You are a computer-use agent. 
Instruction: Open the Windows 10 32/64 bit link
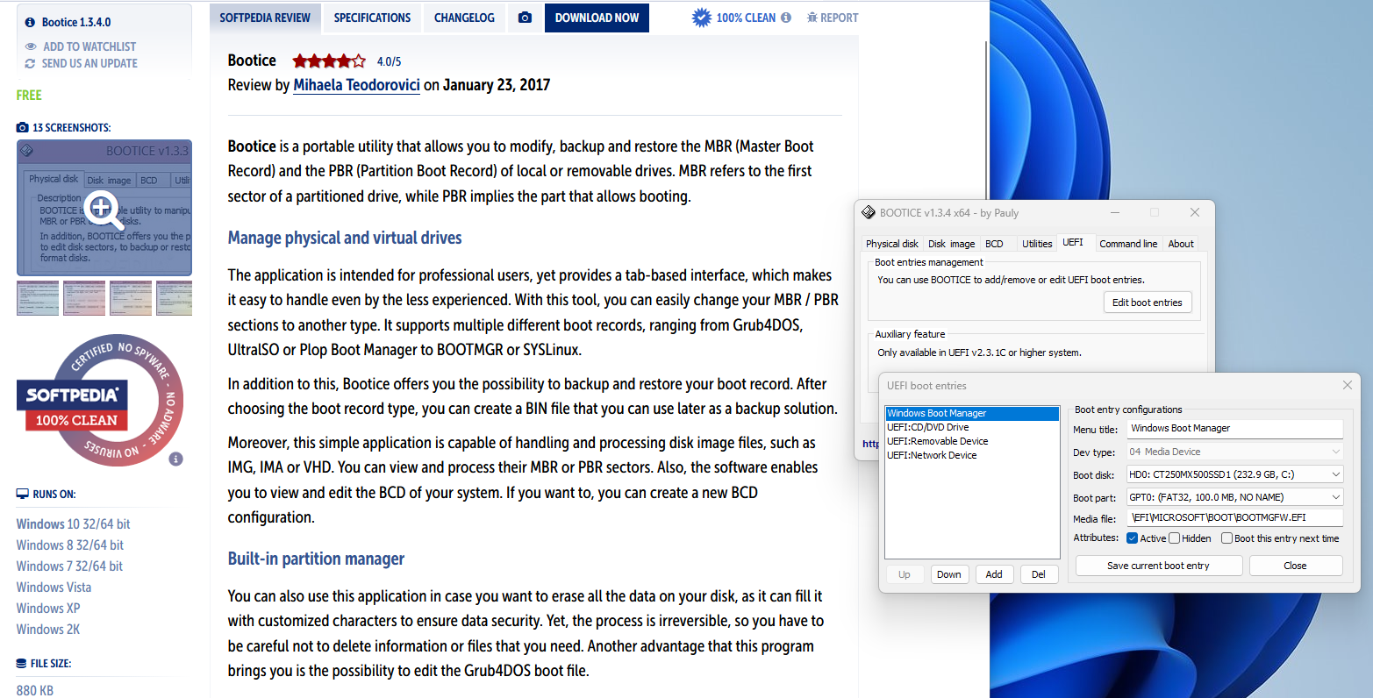pos(73,524)
